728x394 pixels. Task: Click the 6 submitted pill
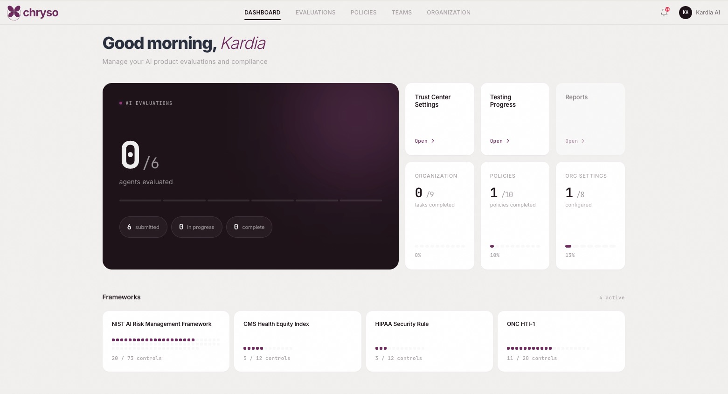pyautogui.click(x=143, y=227)
